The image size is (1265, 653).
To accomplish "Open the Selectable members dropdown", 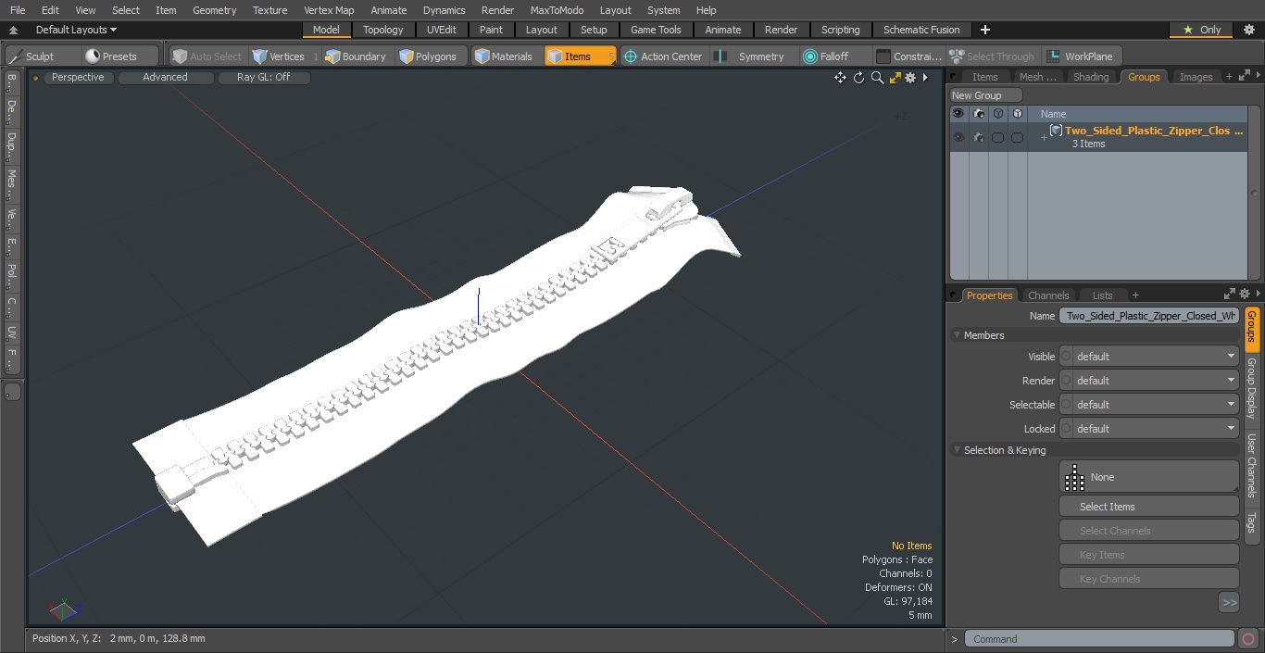I will tap(1148, 405).
